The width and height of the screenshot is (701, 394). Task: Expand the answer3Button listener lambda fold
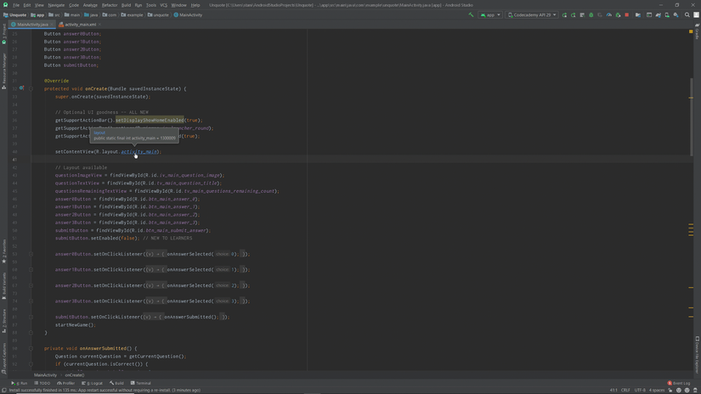point(31,301)
